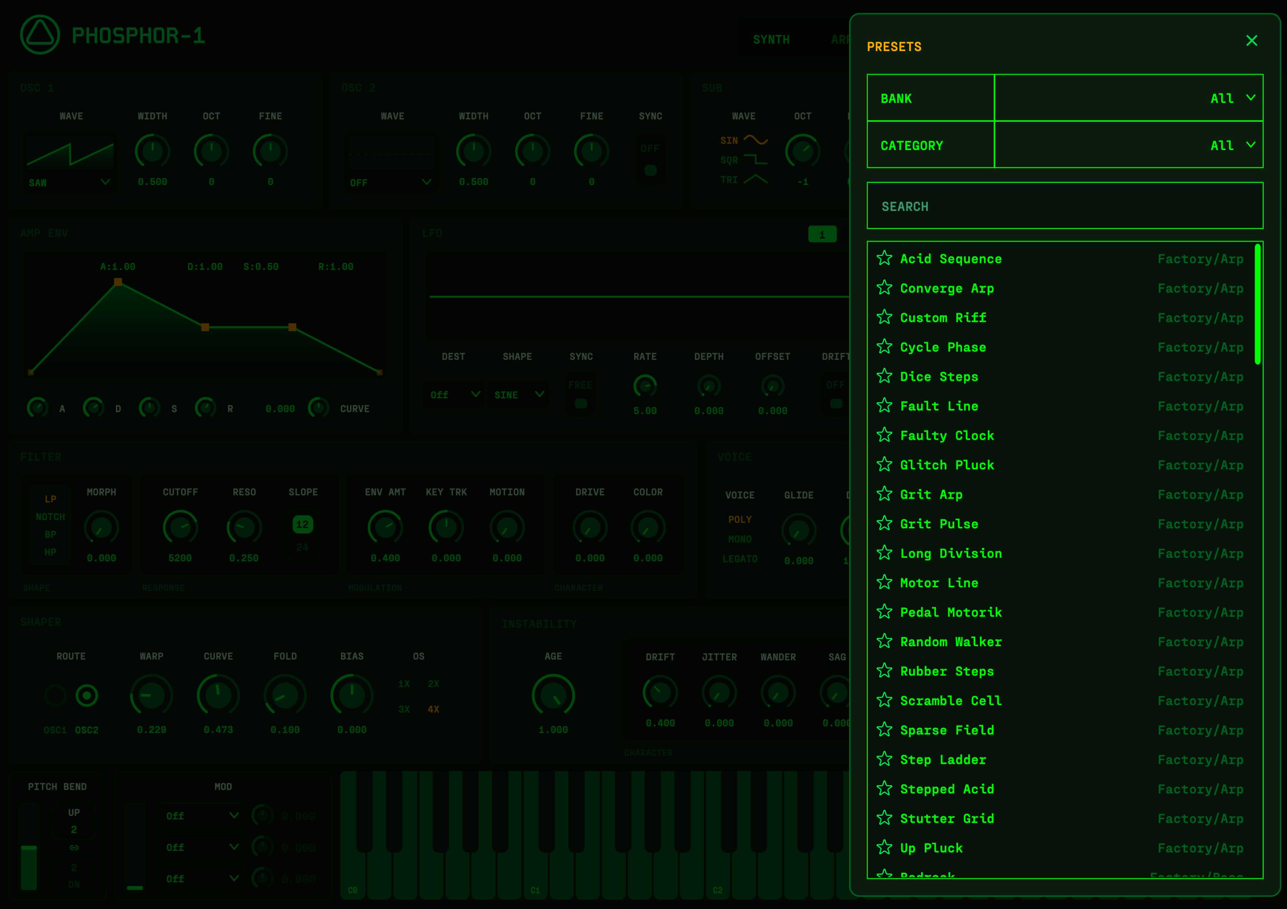
Task: Favorite the Motor Line preset
Action: pyautogui.click(x=884, y=582)
